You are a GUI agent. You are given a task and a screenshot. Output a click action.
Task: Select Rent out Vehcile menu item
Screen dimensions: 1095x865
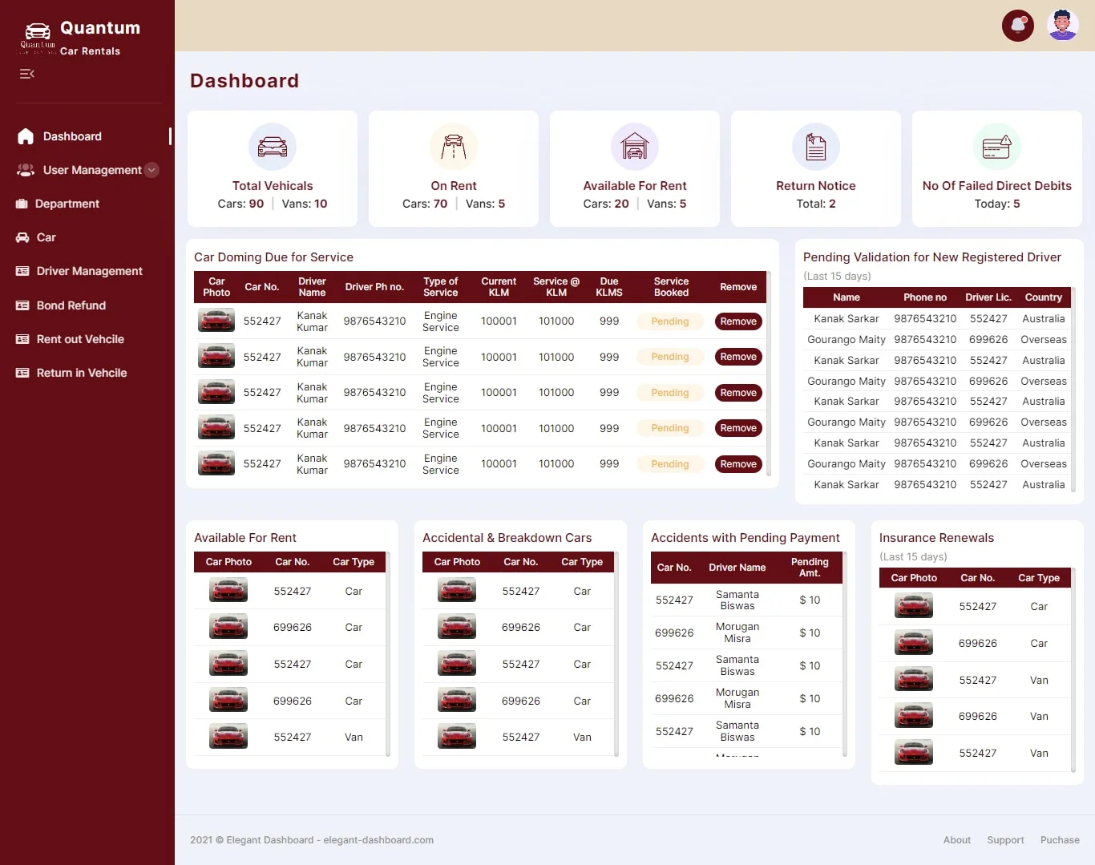[x=80, y=339]
